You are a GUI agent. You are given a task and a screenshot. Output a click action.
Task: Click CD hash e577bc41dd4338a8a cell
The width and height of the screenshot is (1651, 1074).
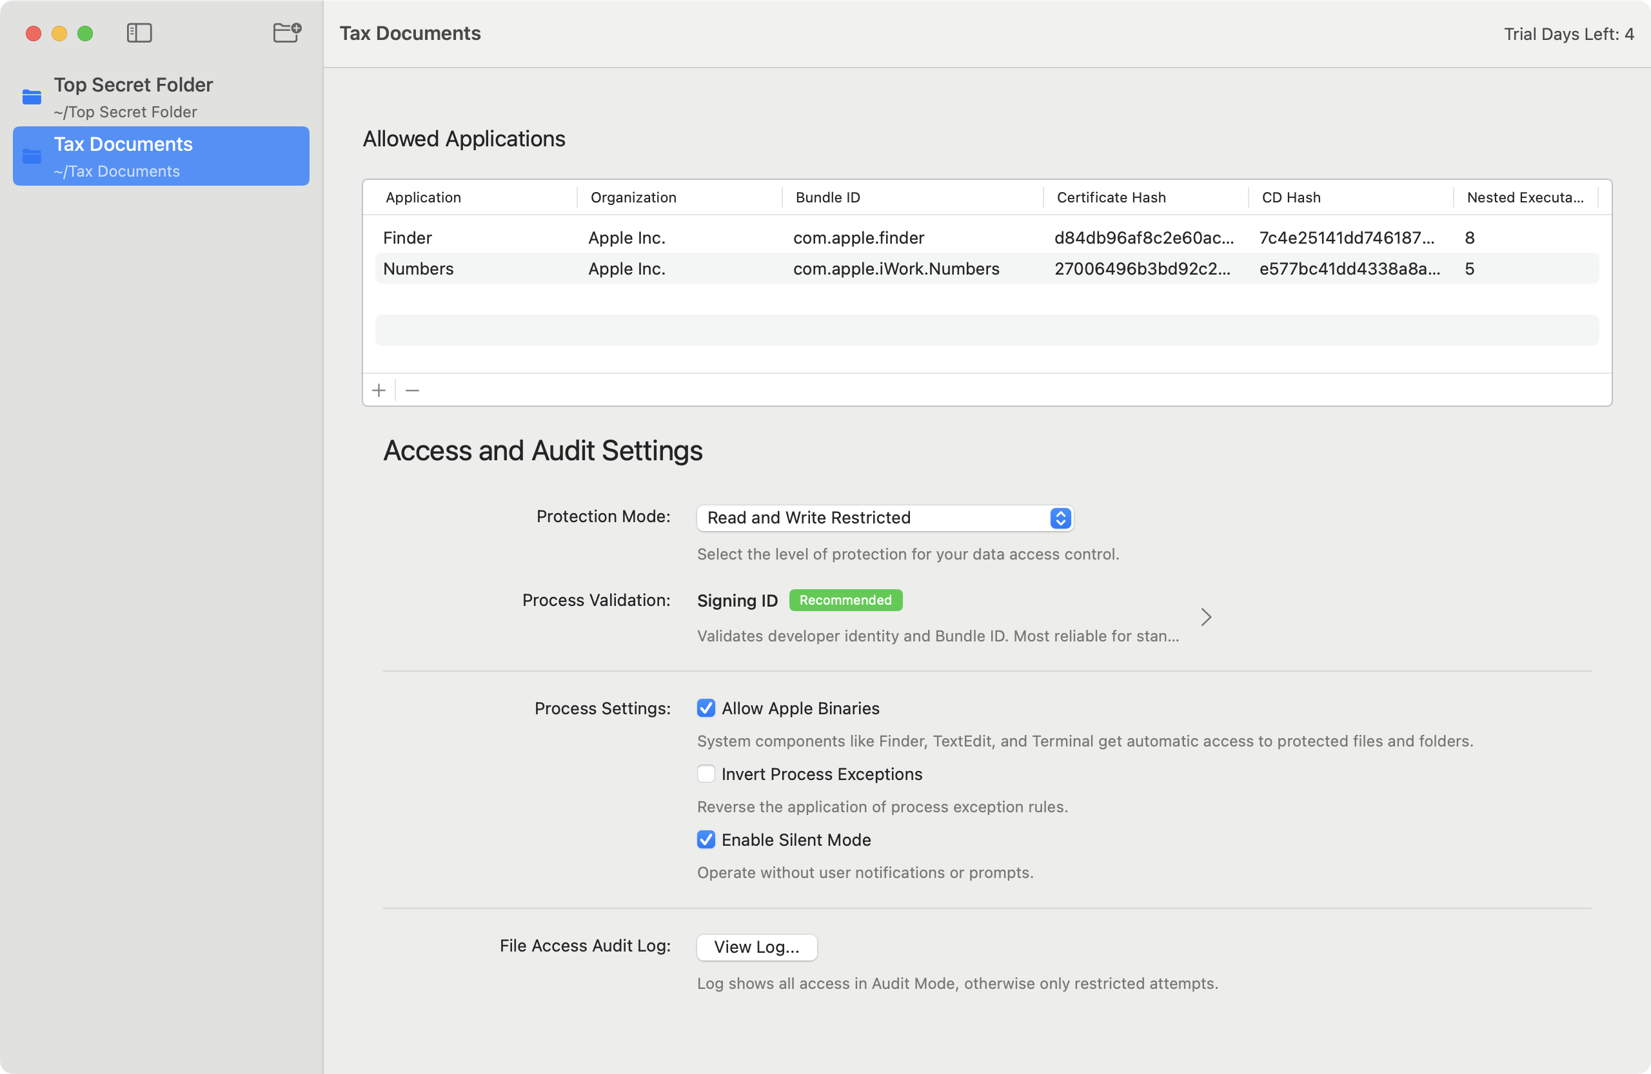[x=1349, y=268]
